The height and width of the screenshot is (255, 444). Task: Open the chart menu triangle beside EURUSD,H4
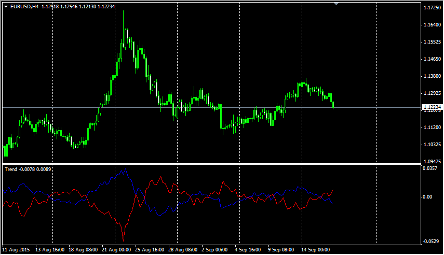(x=6, y=7)
